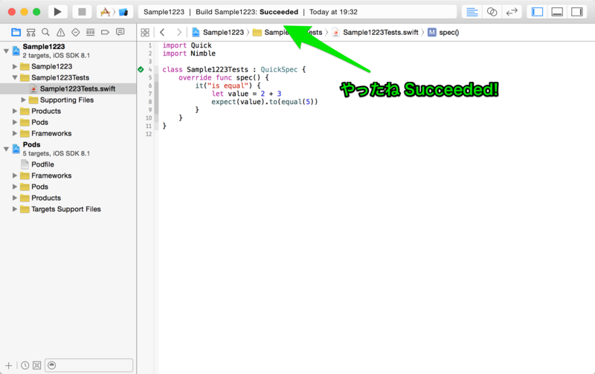The width and height of the screenshot is (595, 374).
Task: Open the Project navigator tab
Action: [16, 32]
